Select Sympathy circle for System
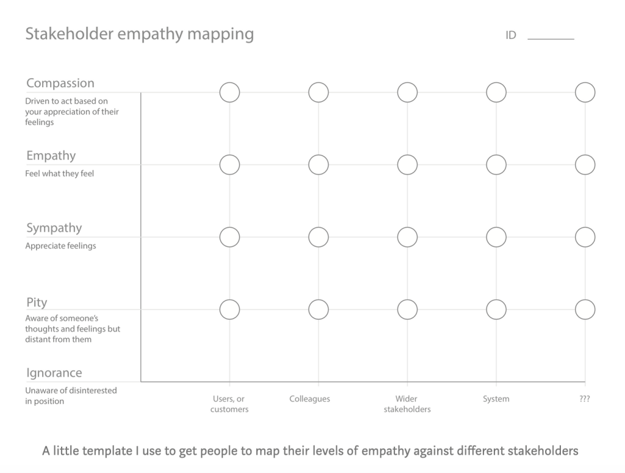 (x=496, y=237)
